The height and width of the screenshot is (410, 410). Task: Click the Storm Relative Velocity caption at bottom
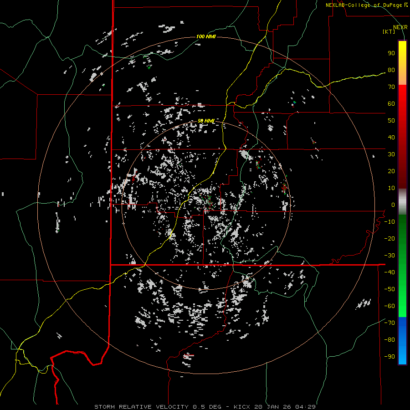[x=205, y=407]
